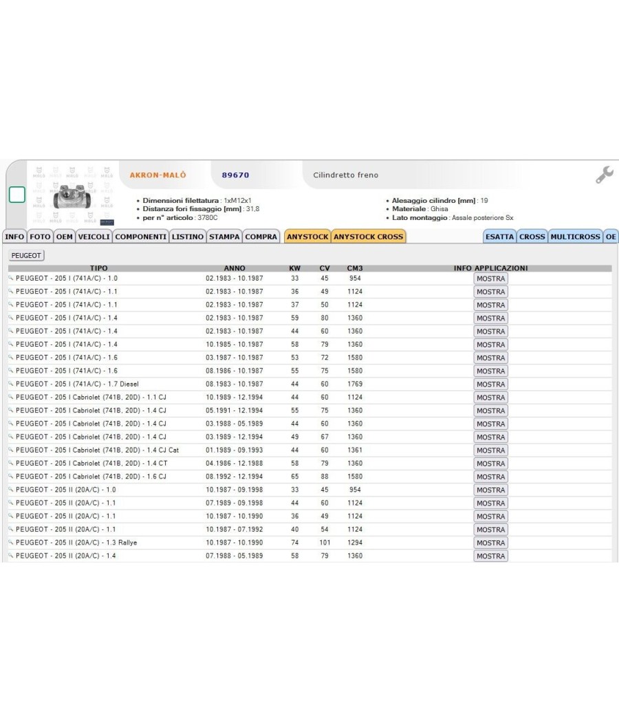Viewport: 619px width, 722px height.
Task: Open the OE tab
Action: click(611, 237)
